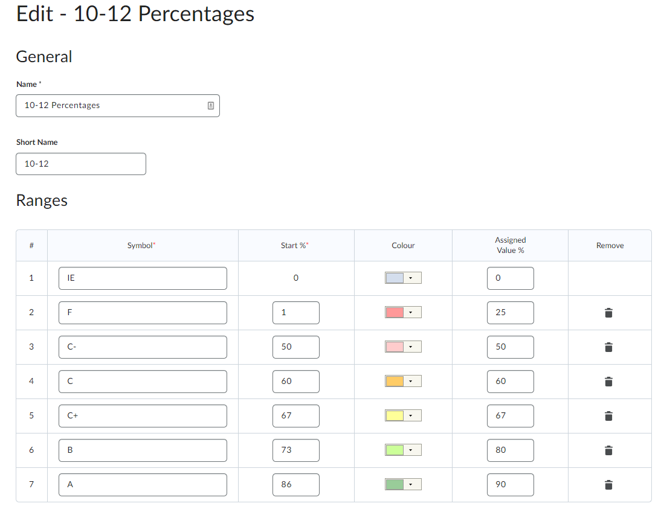Edit the A symbol field
This screenshot has height=515, width=664.
coord(143,485)
